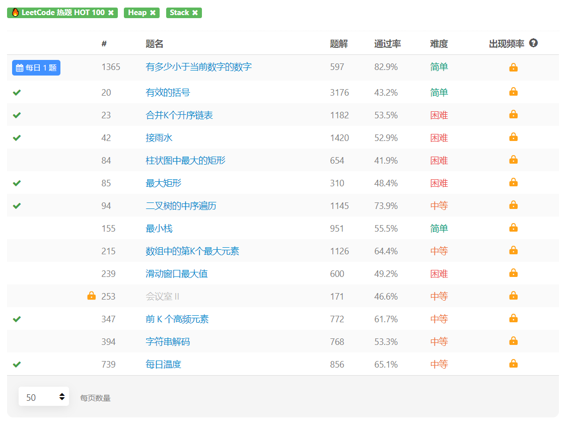Click the frequency lock icon for problem 1365
The width and height of the screenshot is (567, 427).
click(x=513, y=67)
